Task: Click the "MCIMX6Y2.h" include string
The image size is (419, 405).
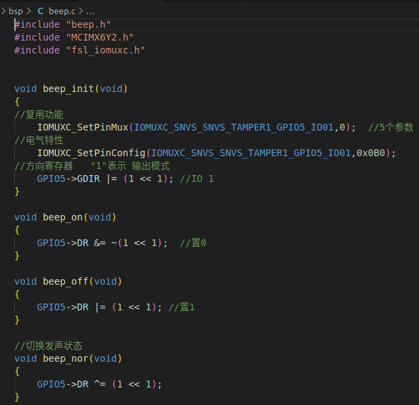Action: click(100, 37)
